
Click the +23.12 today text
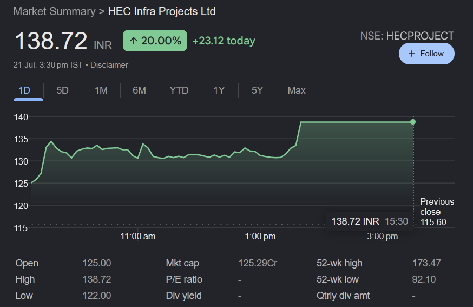coord(224,41)
